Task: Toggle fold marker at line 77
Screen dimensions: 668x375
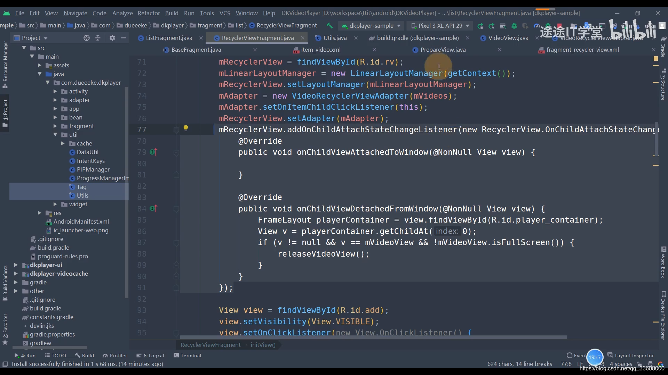Action: tap(176, 130)
